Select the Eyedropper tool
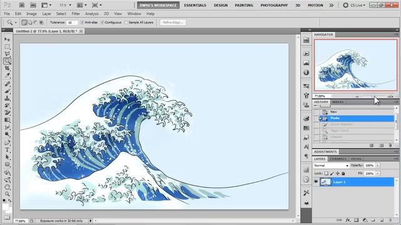Viewport: 401px width, 225px height. [7, 76]
